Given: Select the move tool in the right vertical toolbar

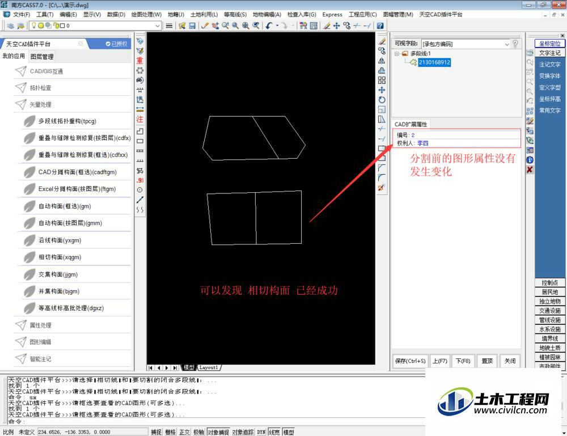Looking at the screenshot, I should 382,90.
